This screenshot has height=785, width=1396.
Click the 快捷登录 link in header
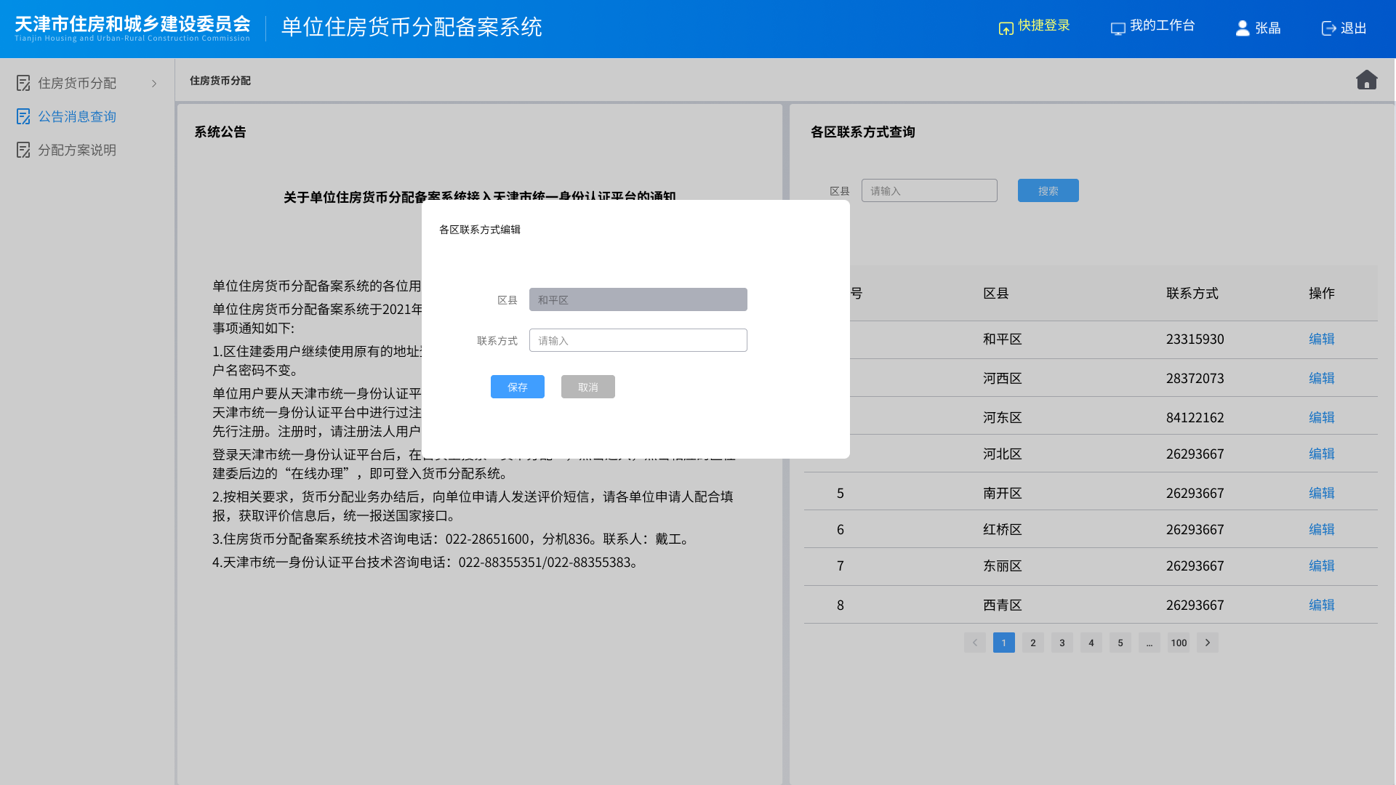click(1044, 25)
